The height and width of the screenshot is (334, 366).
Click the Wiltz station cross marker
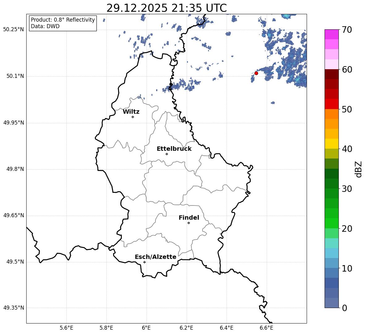pos(133,117)
